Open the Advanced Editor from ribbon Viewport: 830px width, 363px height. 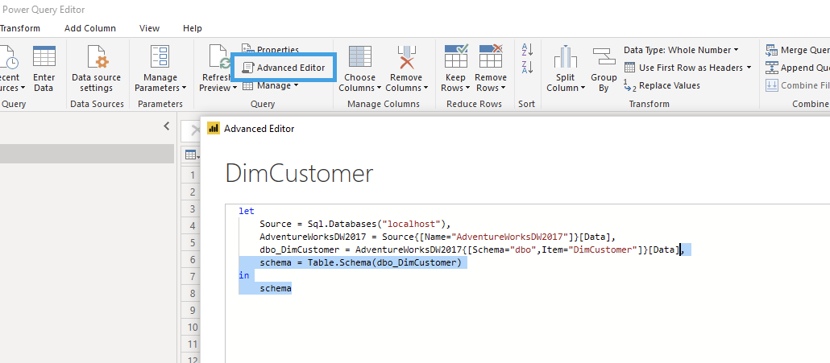coord(283,68)
